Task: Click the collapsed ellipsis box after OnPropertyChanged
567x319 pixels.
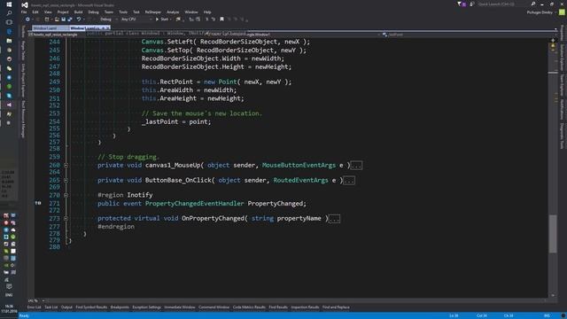Action: tap(335, 219)
